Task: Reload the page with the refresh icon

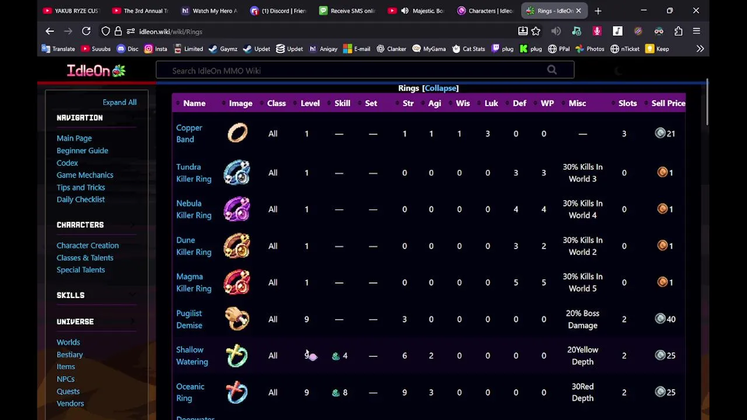Action: [x=86, y=32]
